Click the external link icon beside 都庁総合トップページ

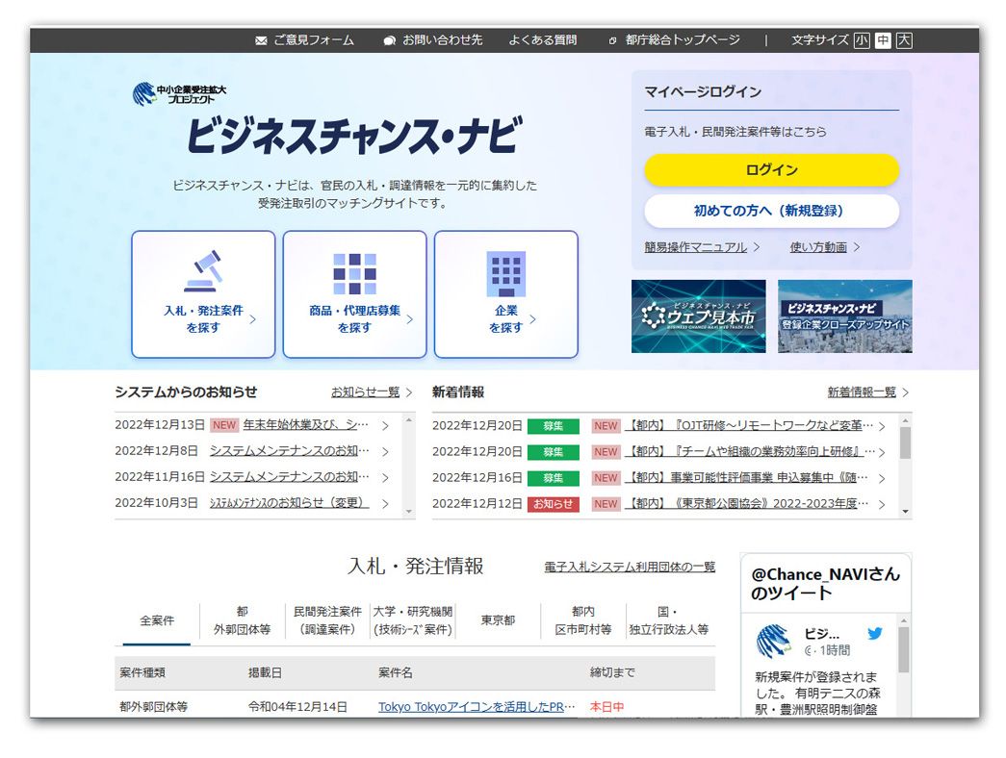click(x=612, y=40)
